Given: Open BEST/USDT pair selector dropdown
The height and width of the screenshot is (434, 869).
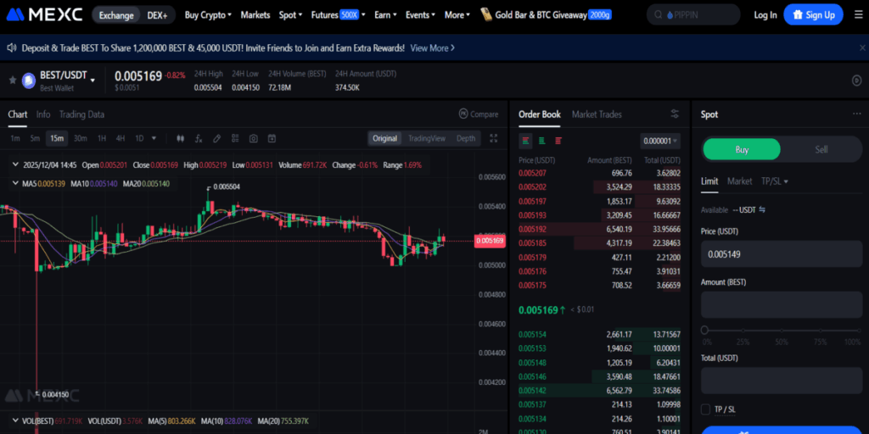Looking at the screenshot, I should click(x=93, y=81).
